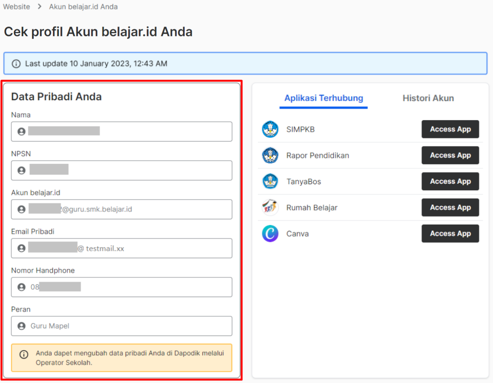The width and height of the screenshot is (493, 383).
Task: Click the Canva logo icon
Action: click(270, 234)
